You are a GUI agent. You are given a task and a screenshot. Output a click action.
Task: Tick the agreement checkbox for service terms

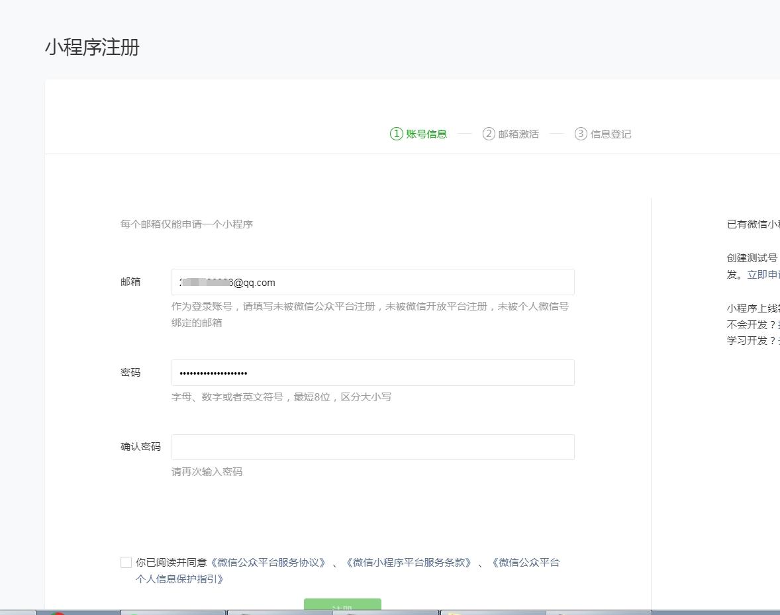[x=126, y=562]
